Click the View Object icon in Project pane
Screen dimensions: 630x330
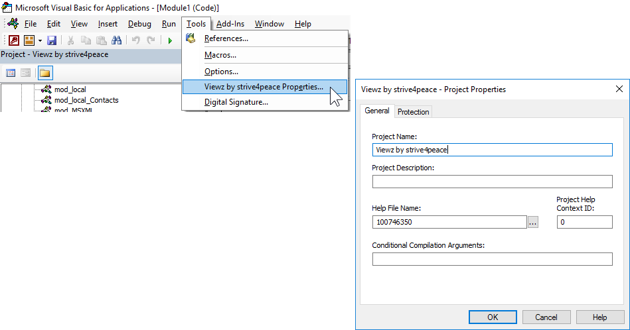[x=26, y=73]
